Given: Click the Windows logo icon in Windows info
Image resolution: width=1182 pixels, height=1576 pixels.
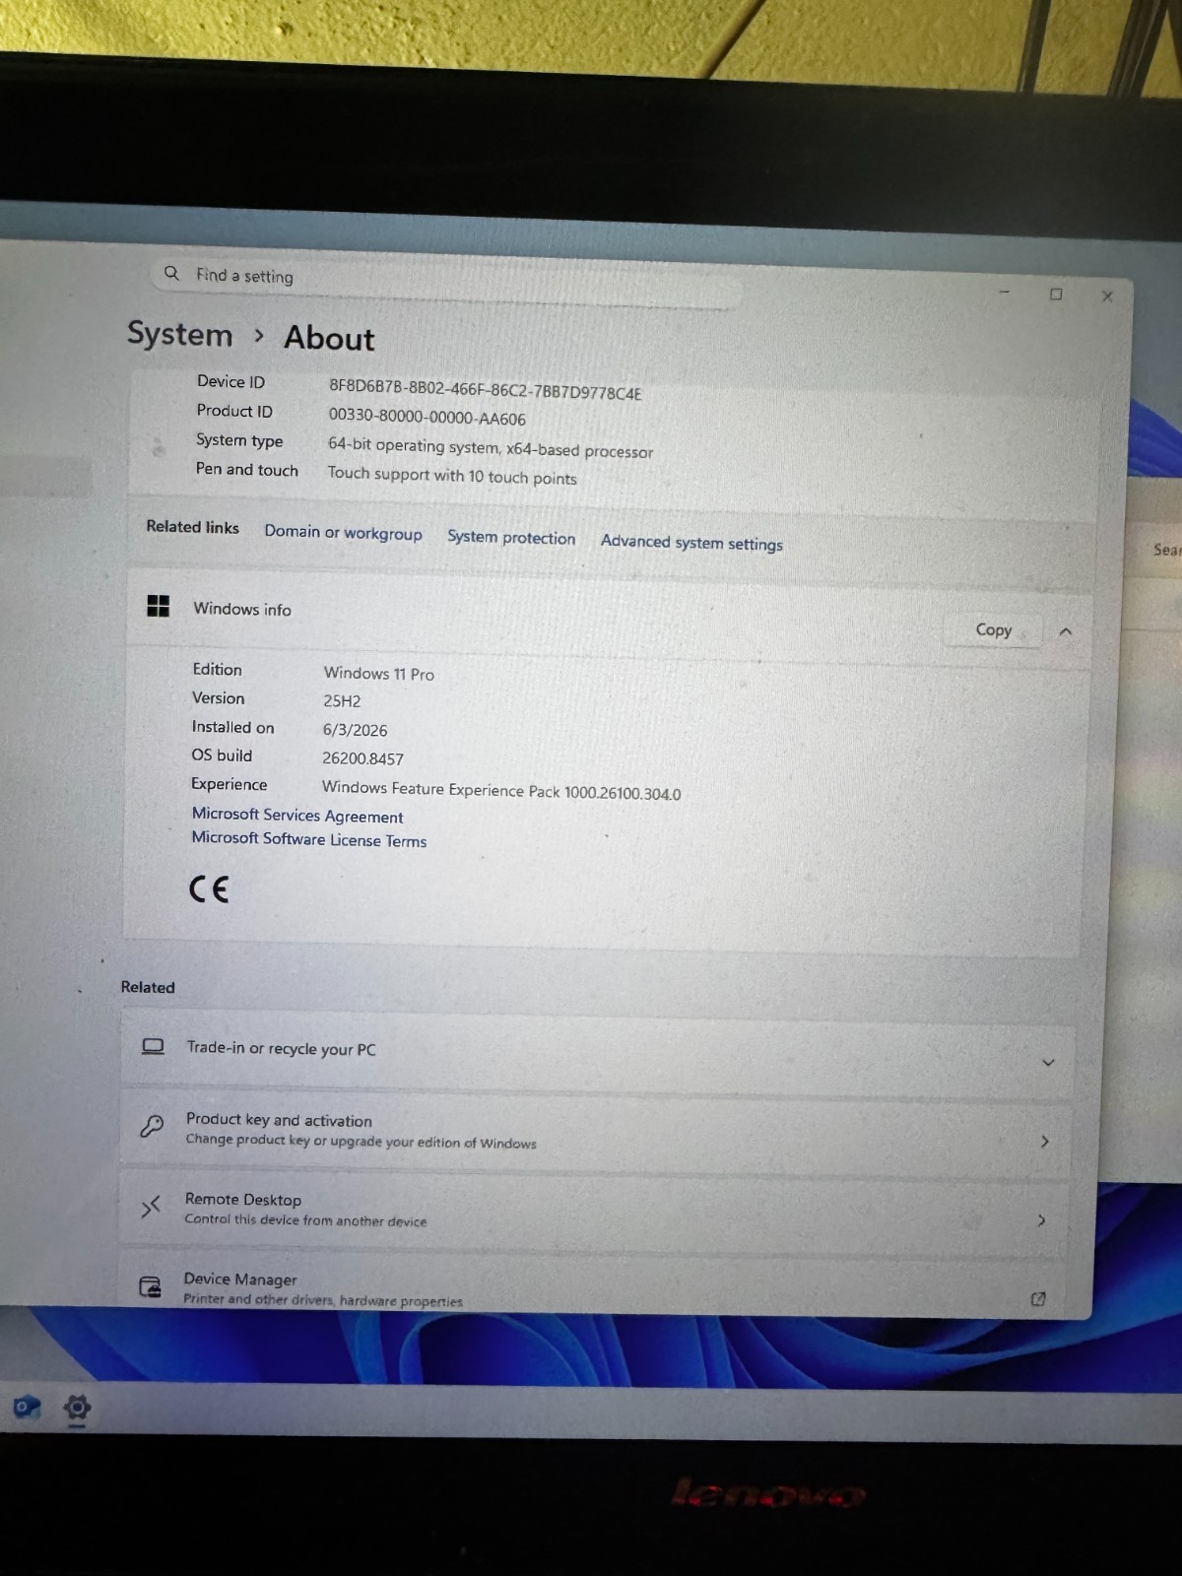Looking at the screenshot, I should 158,606.
